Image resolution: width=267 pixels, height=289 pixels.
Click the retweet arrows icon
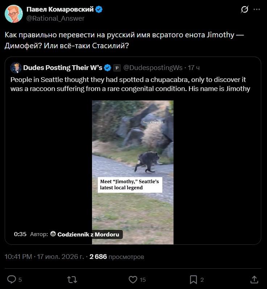pyautogui.click(x=72, y=280)
